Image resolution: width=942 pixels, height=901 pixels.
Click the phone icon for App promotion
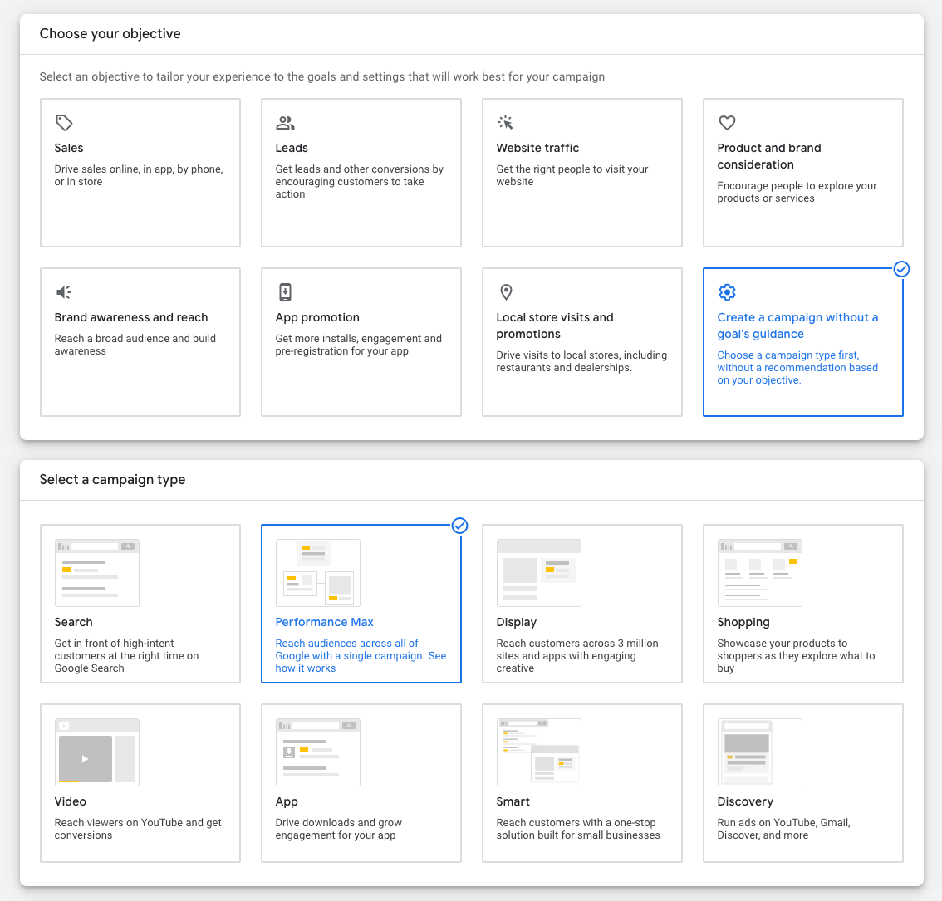[285, 291]
